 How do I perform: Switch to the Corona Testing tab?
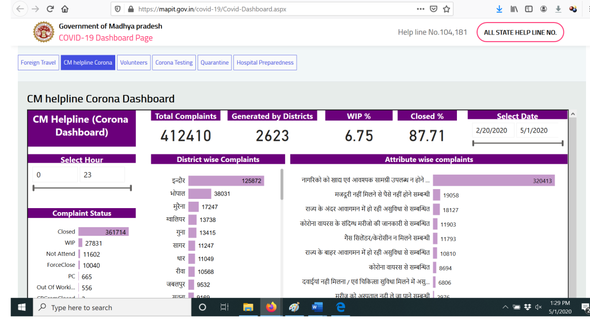(174, 62)
